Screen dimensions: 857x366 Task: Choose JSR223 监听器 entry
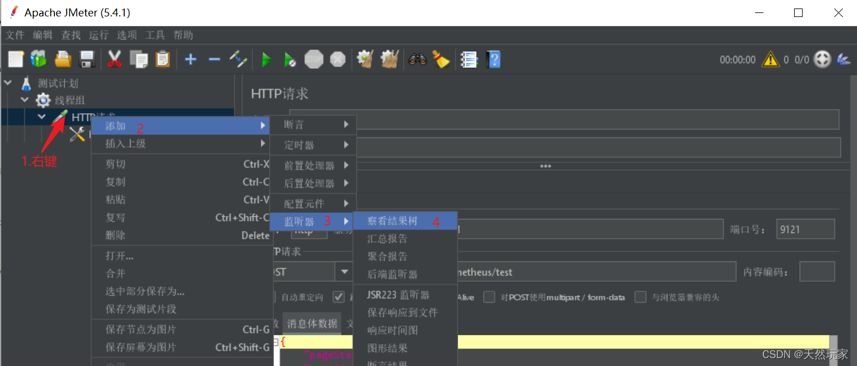point(405,295)
